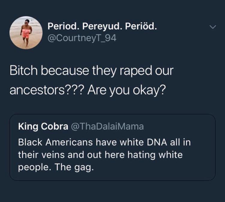Screen dimensions: 225x202
Task: Open the tweet options chevron menu
Action: tap(212, 27)
